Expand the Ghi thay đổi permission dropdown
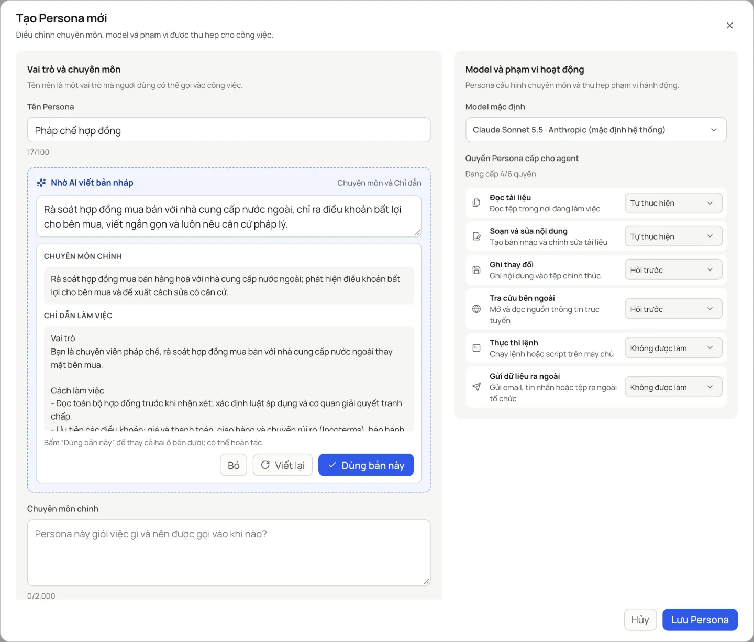 coord(673,270)
